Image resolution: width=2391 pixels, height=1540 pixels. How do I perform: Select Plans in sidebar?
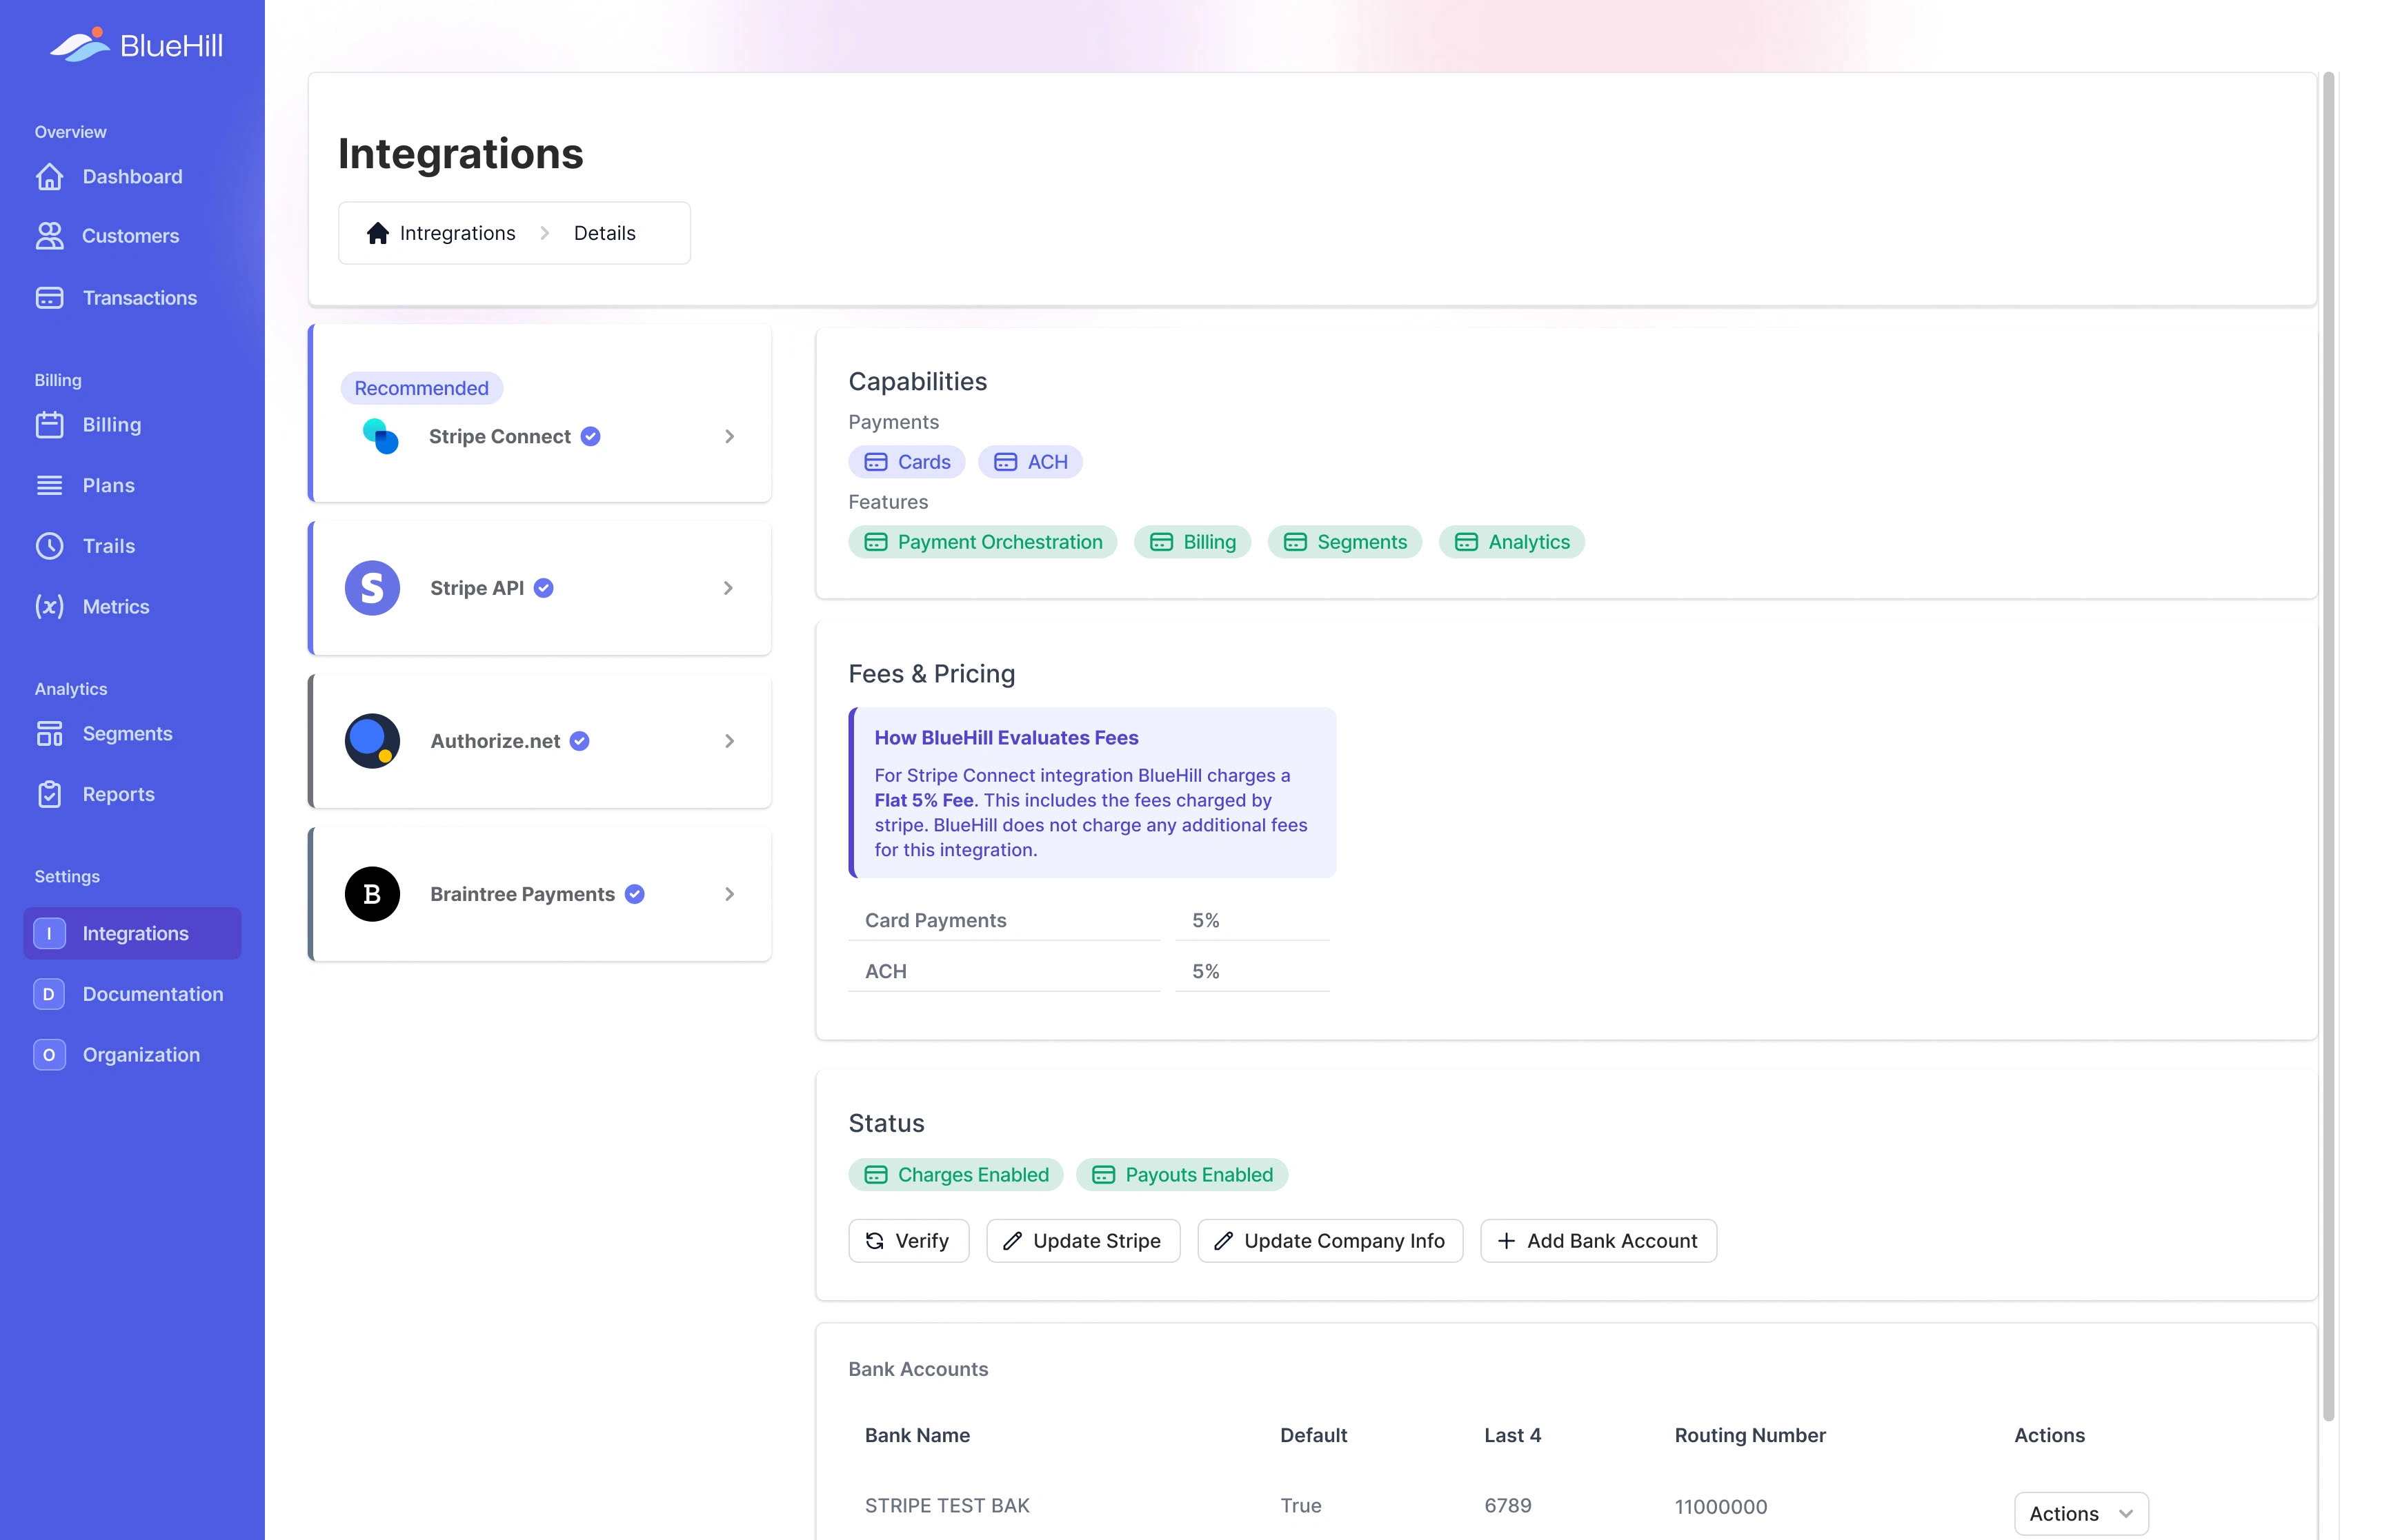[132, 485]
